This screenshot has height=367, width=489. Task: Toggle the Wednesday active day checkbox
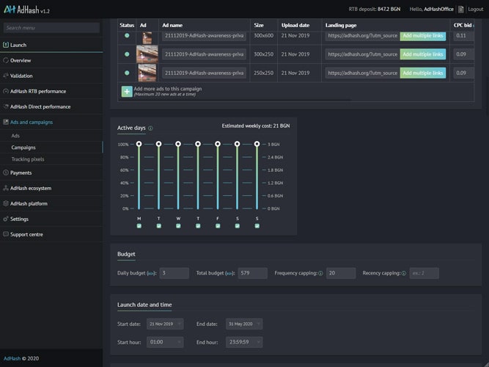[178, 226]
